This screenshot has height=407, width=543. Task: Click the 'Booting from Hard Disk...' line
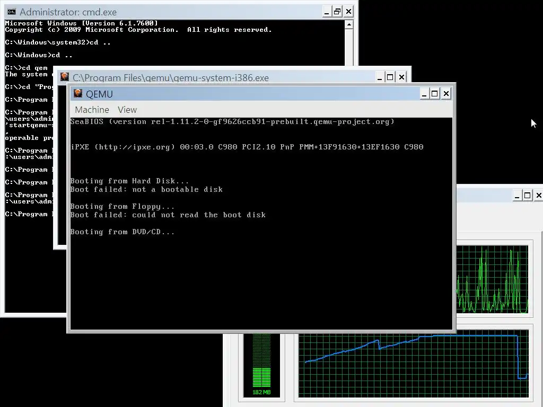tap(129, 181)
